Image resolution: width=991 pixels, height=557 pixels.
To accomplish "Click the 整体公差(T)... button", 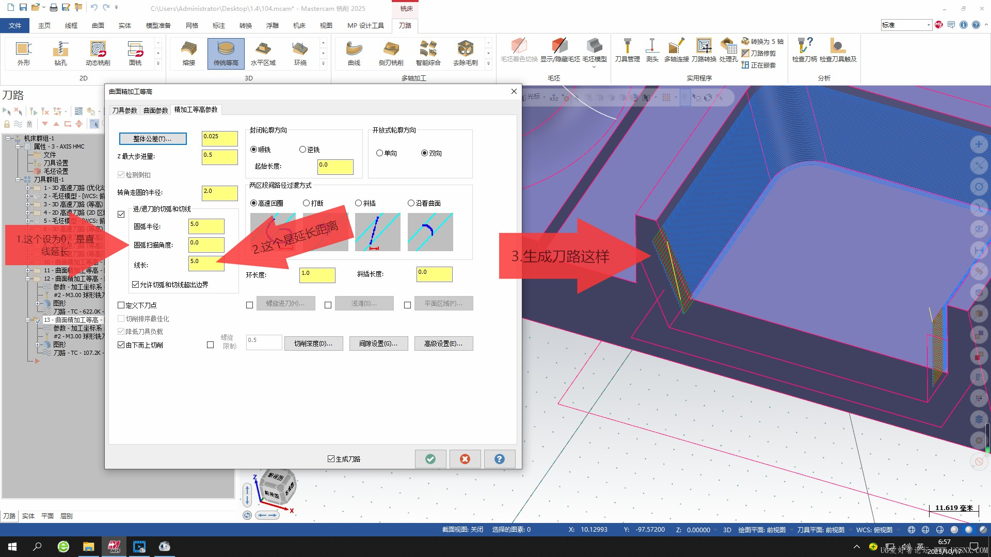I will click(152, 139).
